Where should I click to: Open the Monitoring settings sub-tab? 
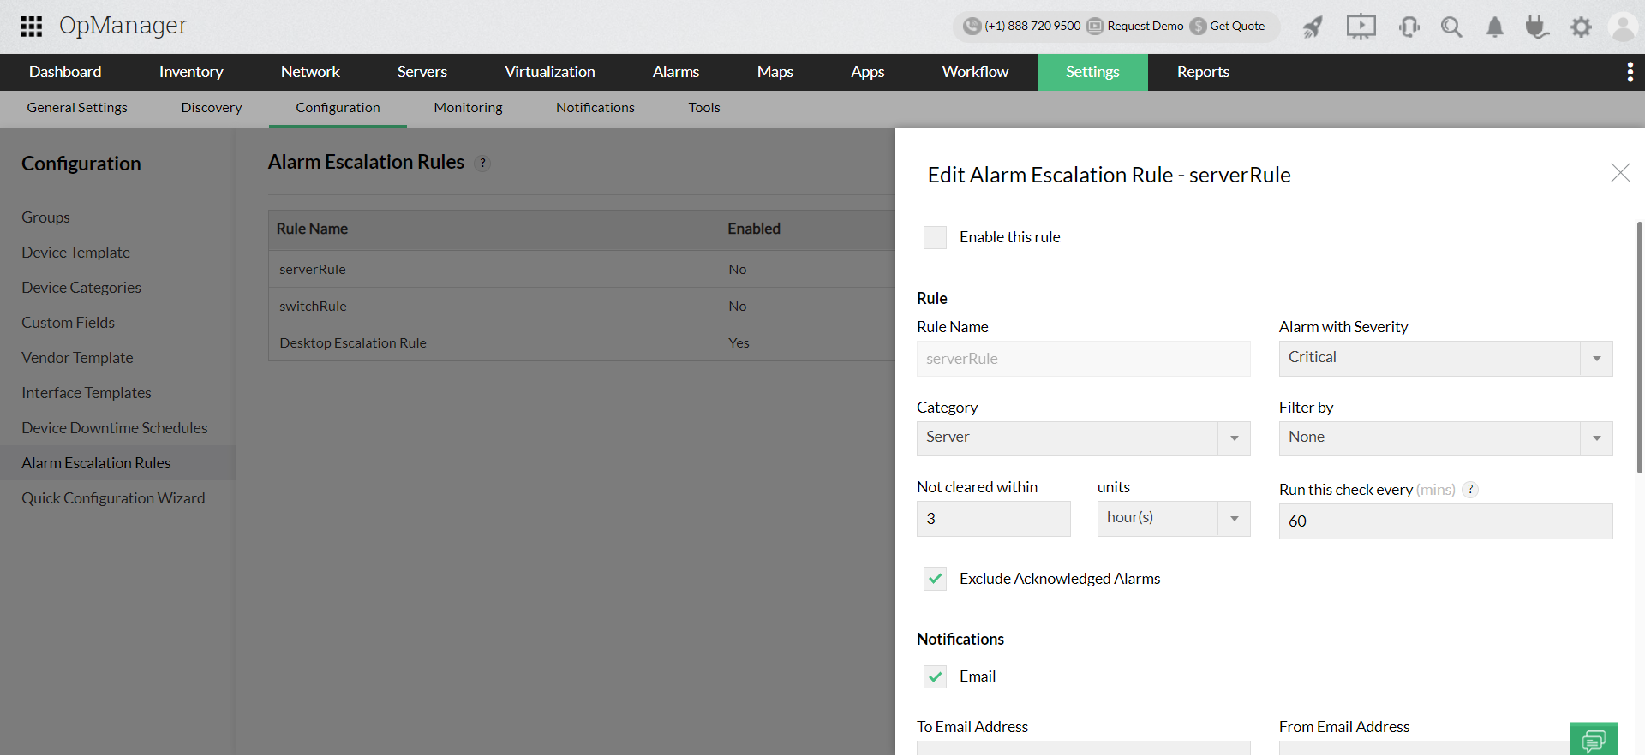tap(468, 108)
